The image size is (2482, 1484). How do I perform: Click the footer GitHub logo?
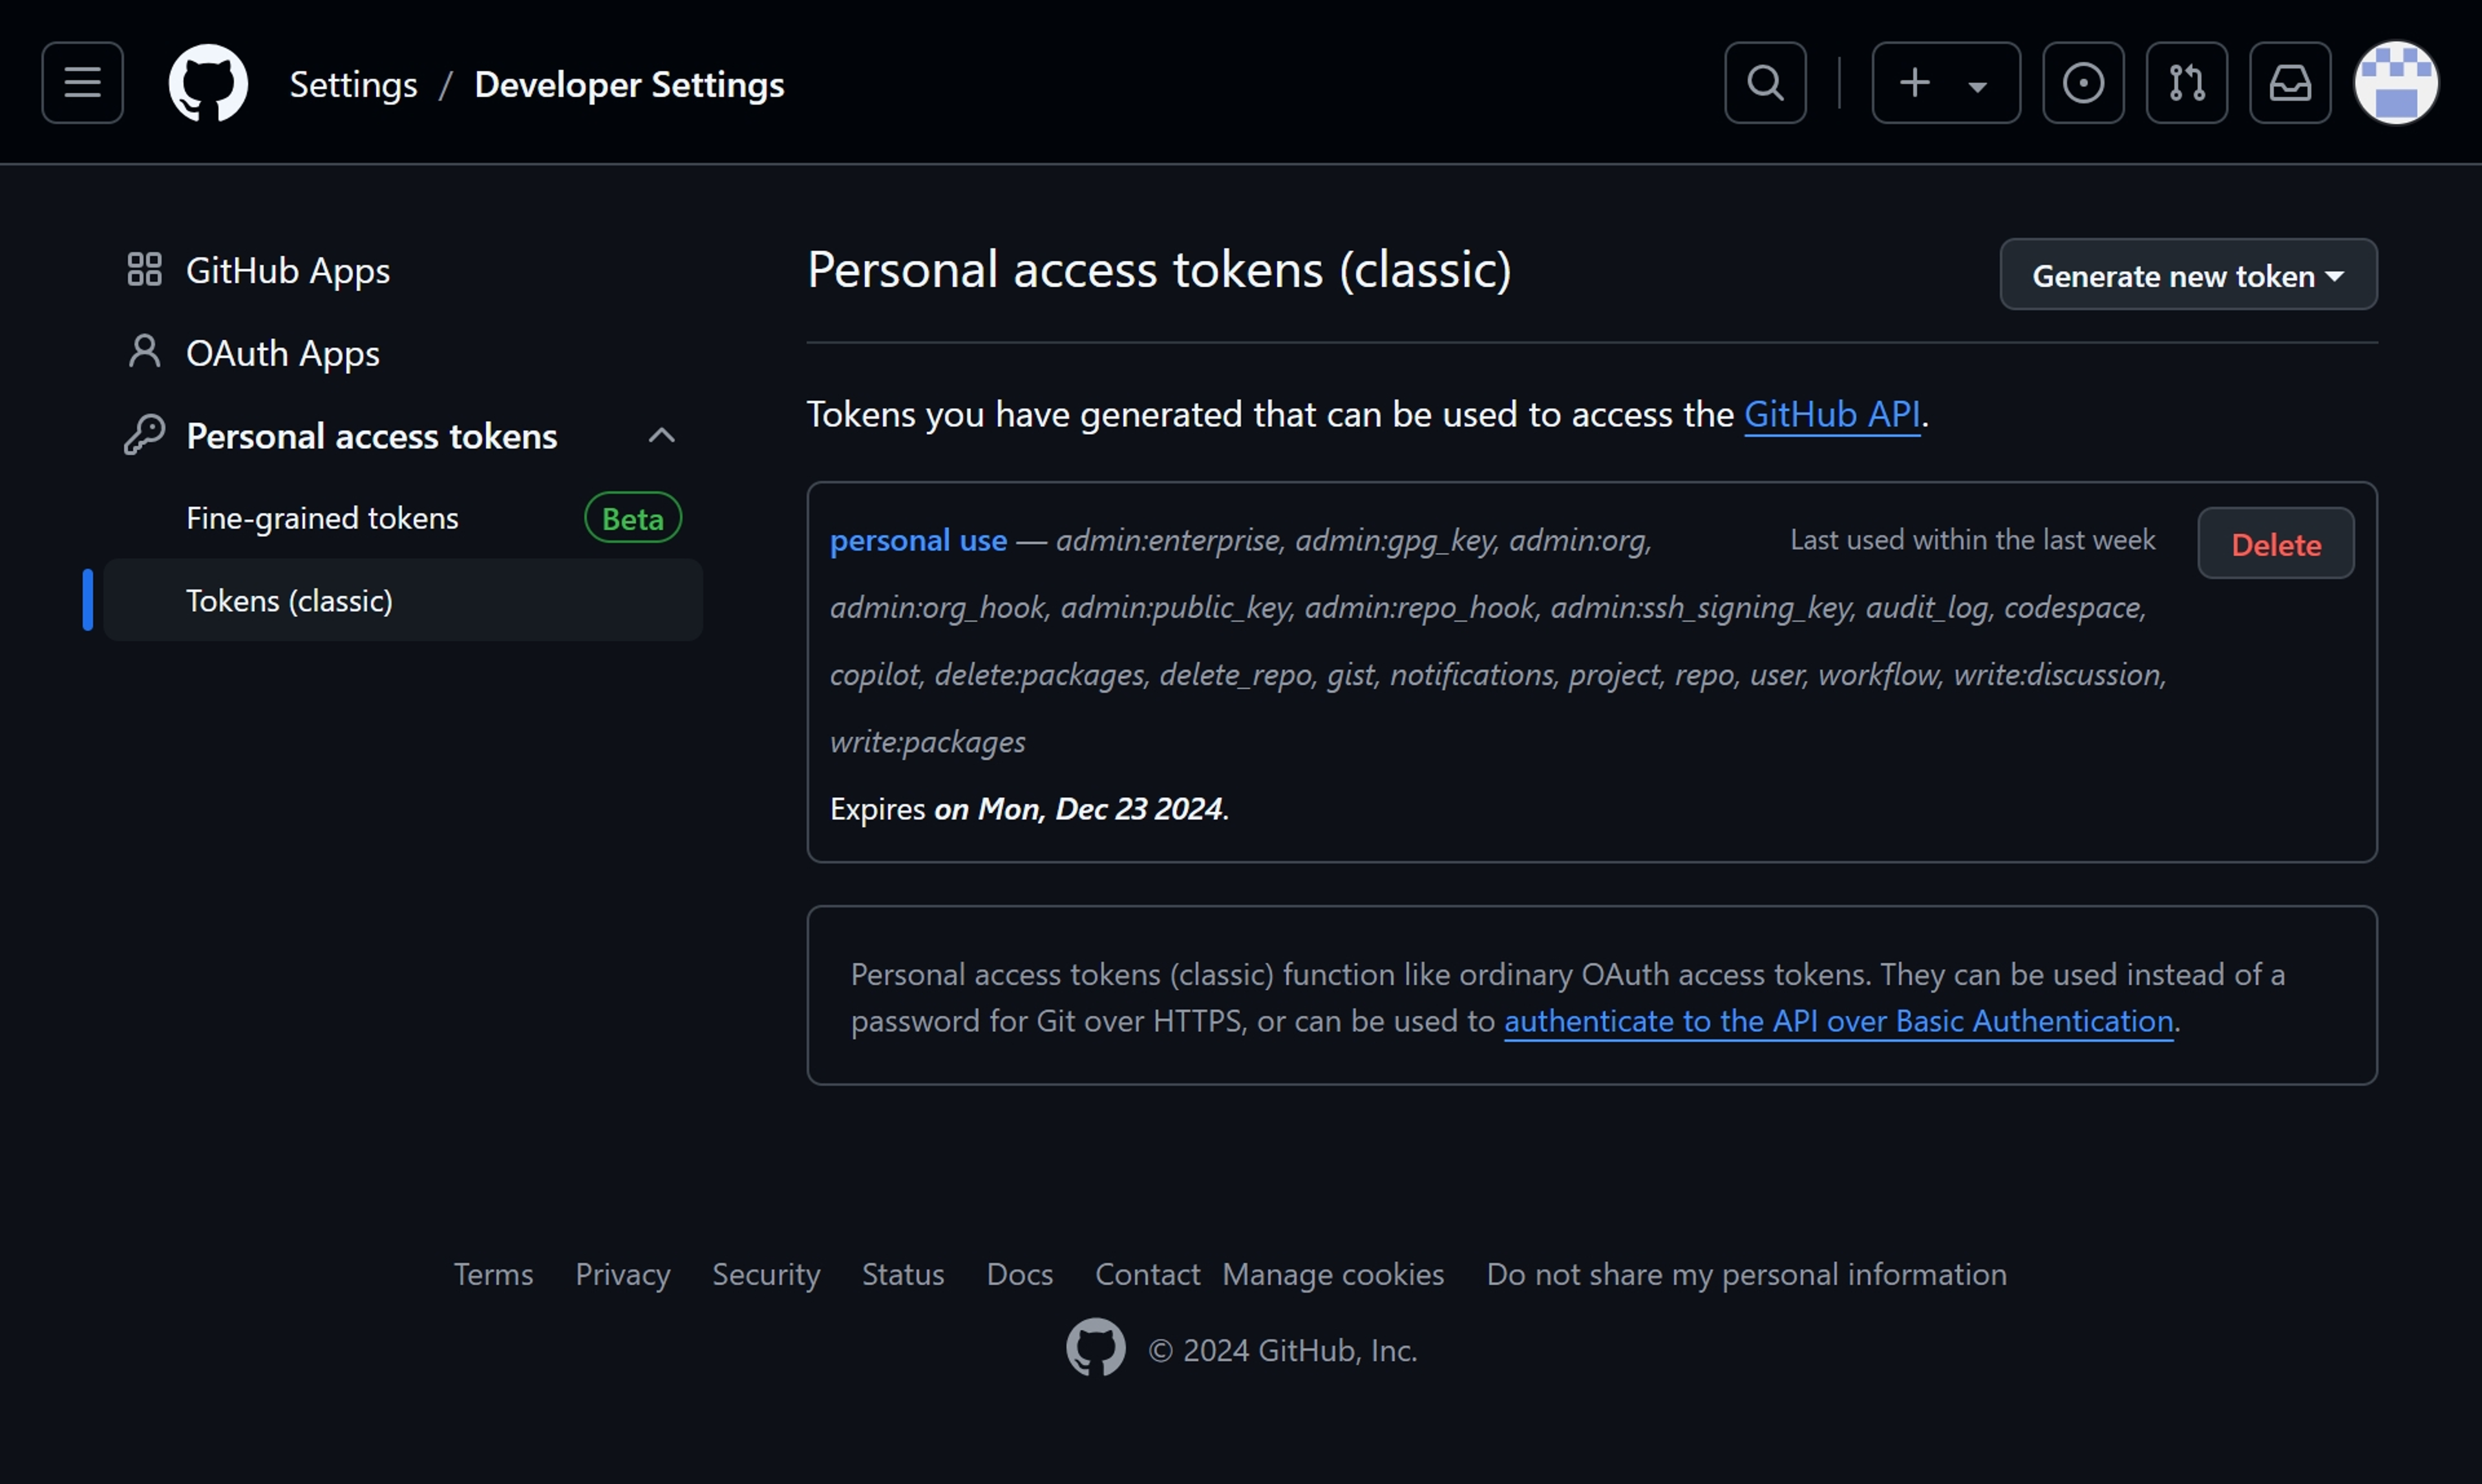click(1095, 1348)
